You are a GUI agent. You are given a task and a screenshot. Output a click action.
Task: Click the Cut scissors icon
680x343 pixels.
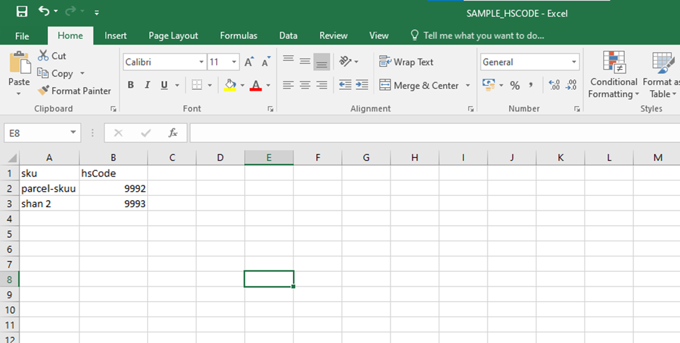tap(43, 56)
